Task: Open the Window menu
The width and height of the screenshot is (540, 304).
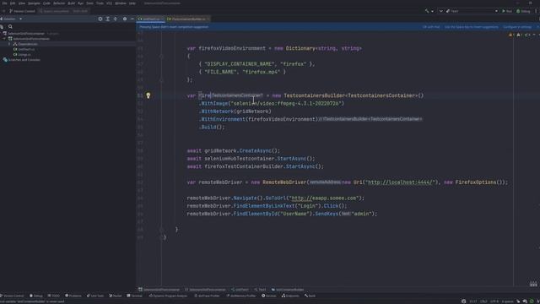Action: 120,3
